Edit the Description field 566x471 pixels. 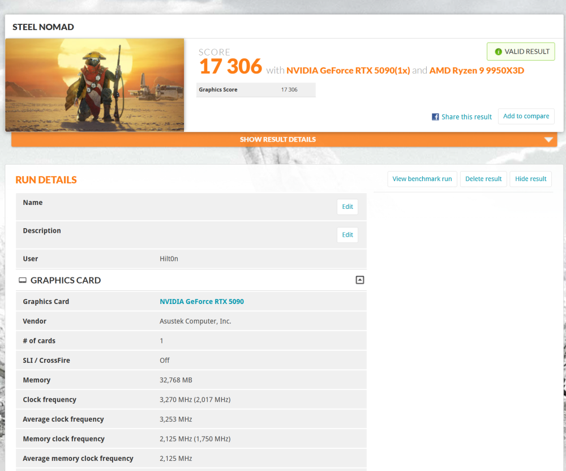pos(348,235)
